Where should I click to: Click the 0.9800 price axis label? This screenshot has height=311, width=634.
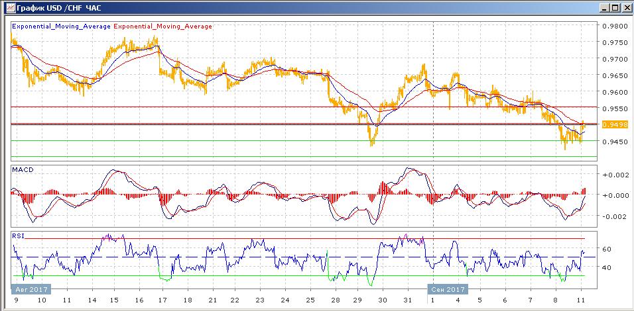[612, 26]
